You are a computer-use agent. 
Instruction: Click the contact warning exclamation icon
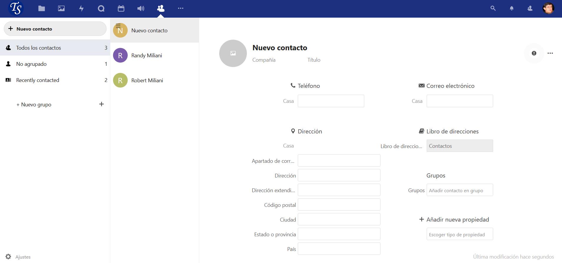[534, 53]
